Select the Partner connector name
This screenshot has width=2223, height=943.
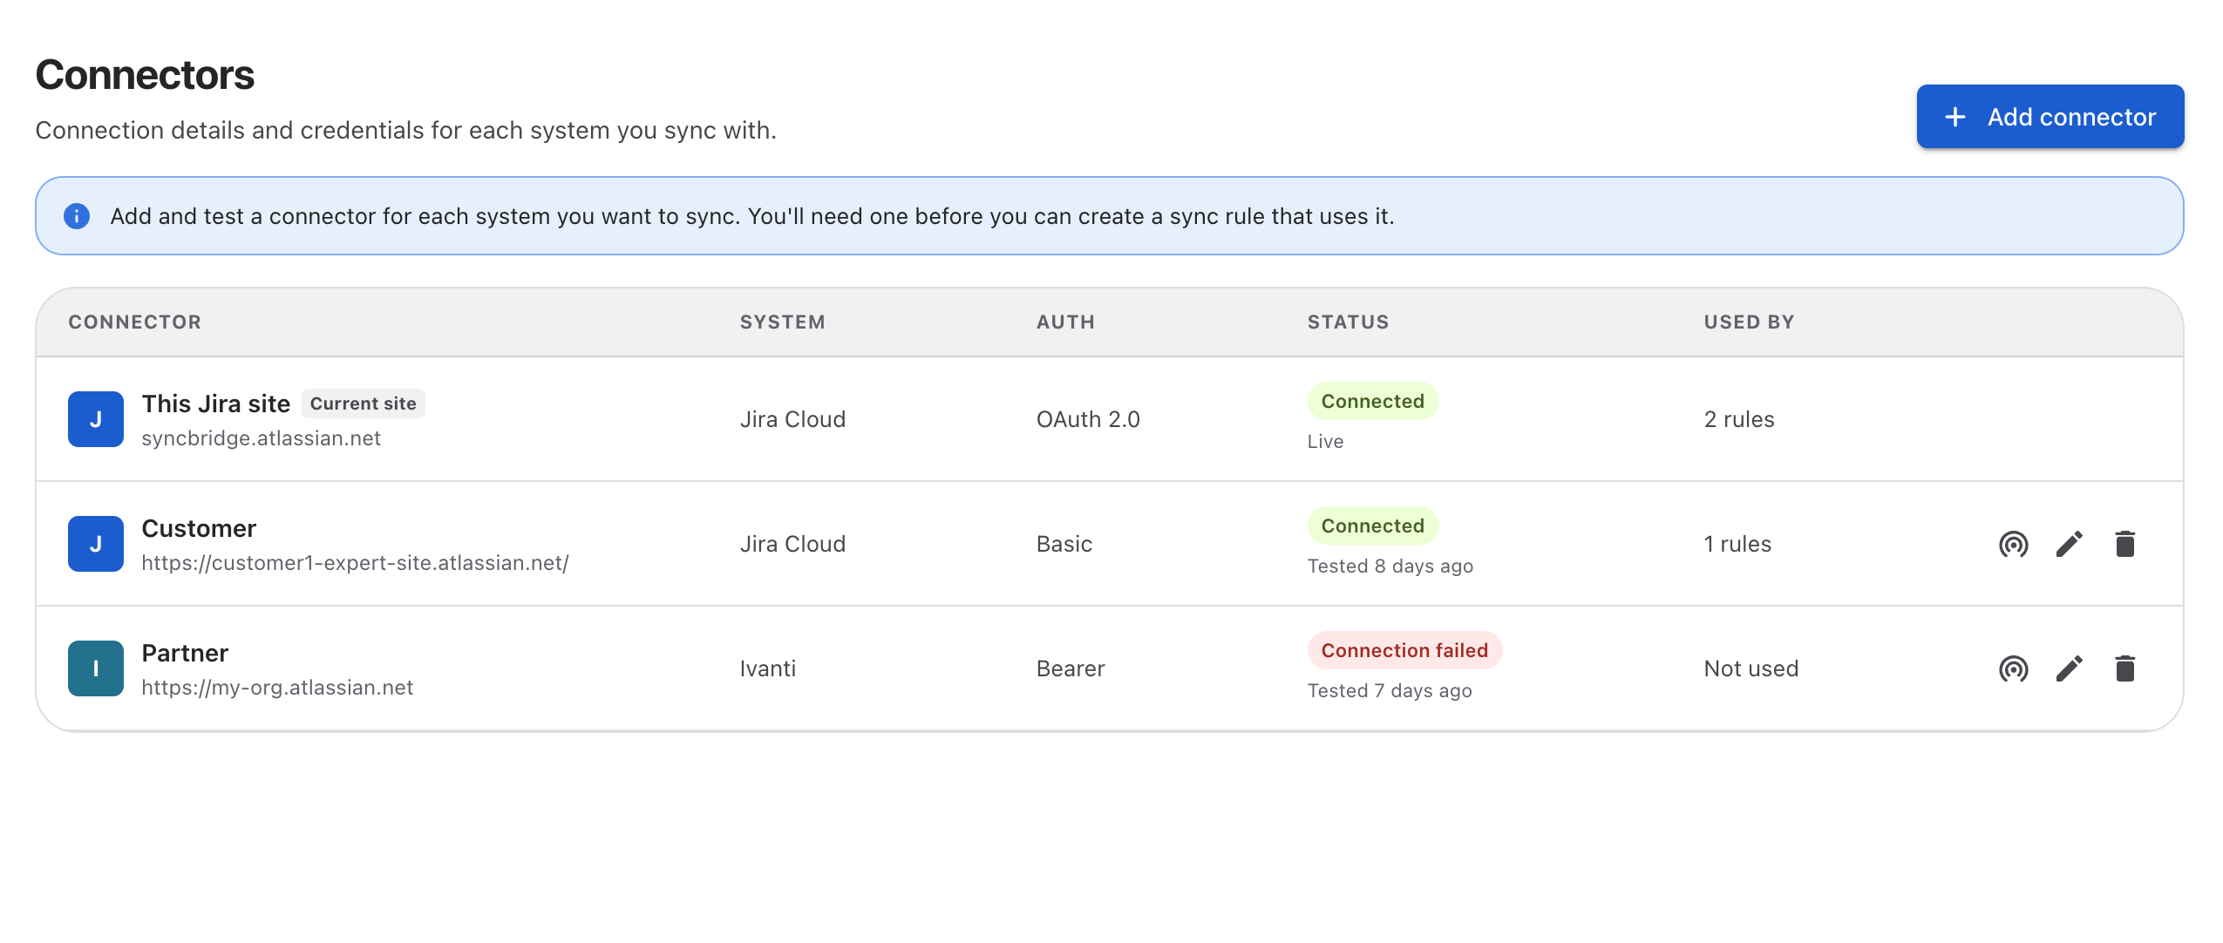pyautogui.click(x=185, y=653)
